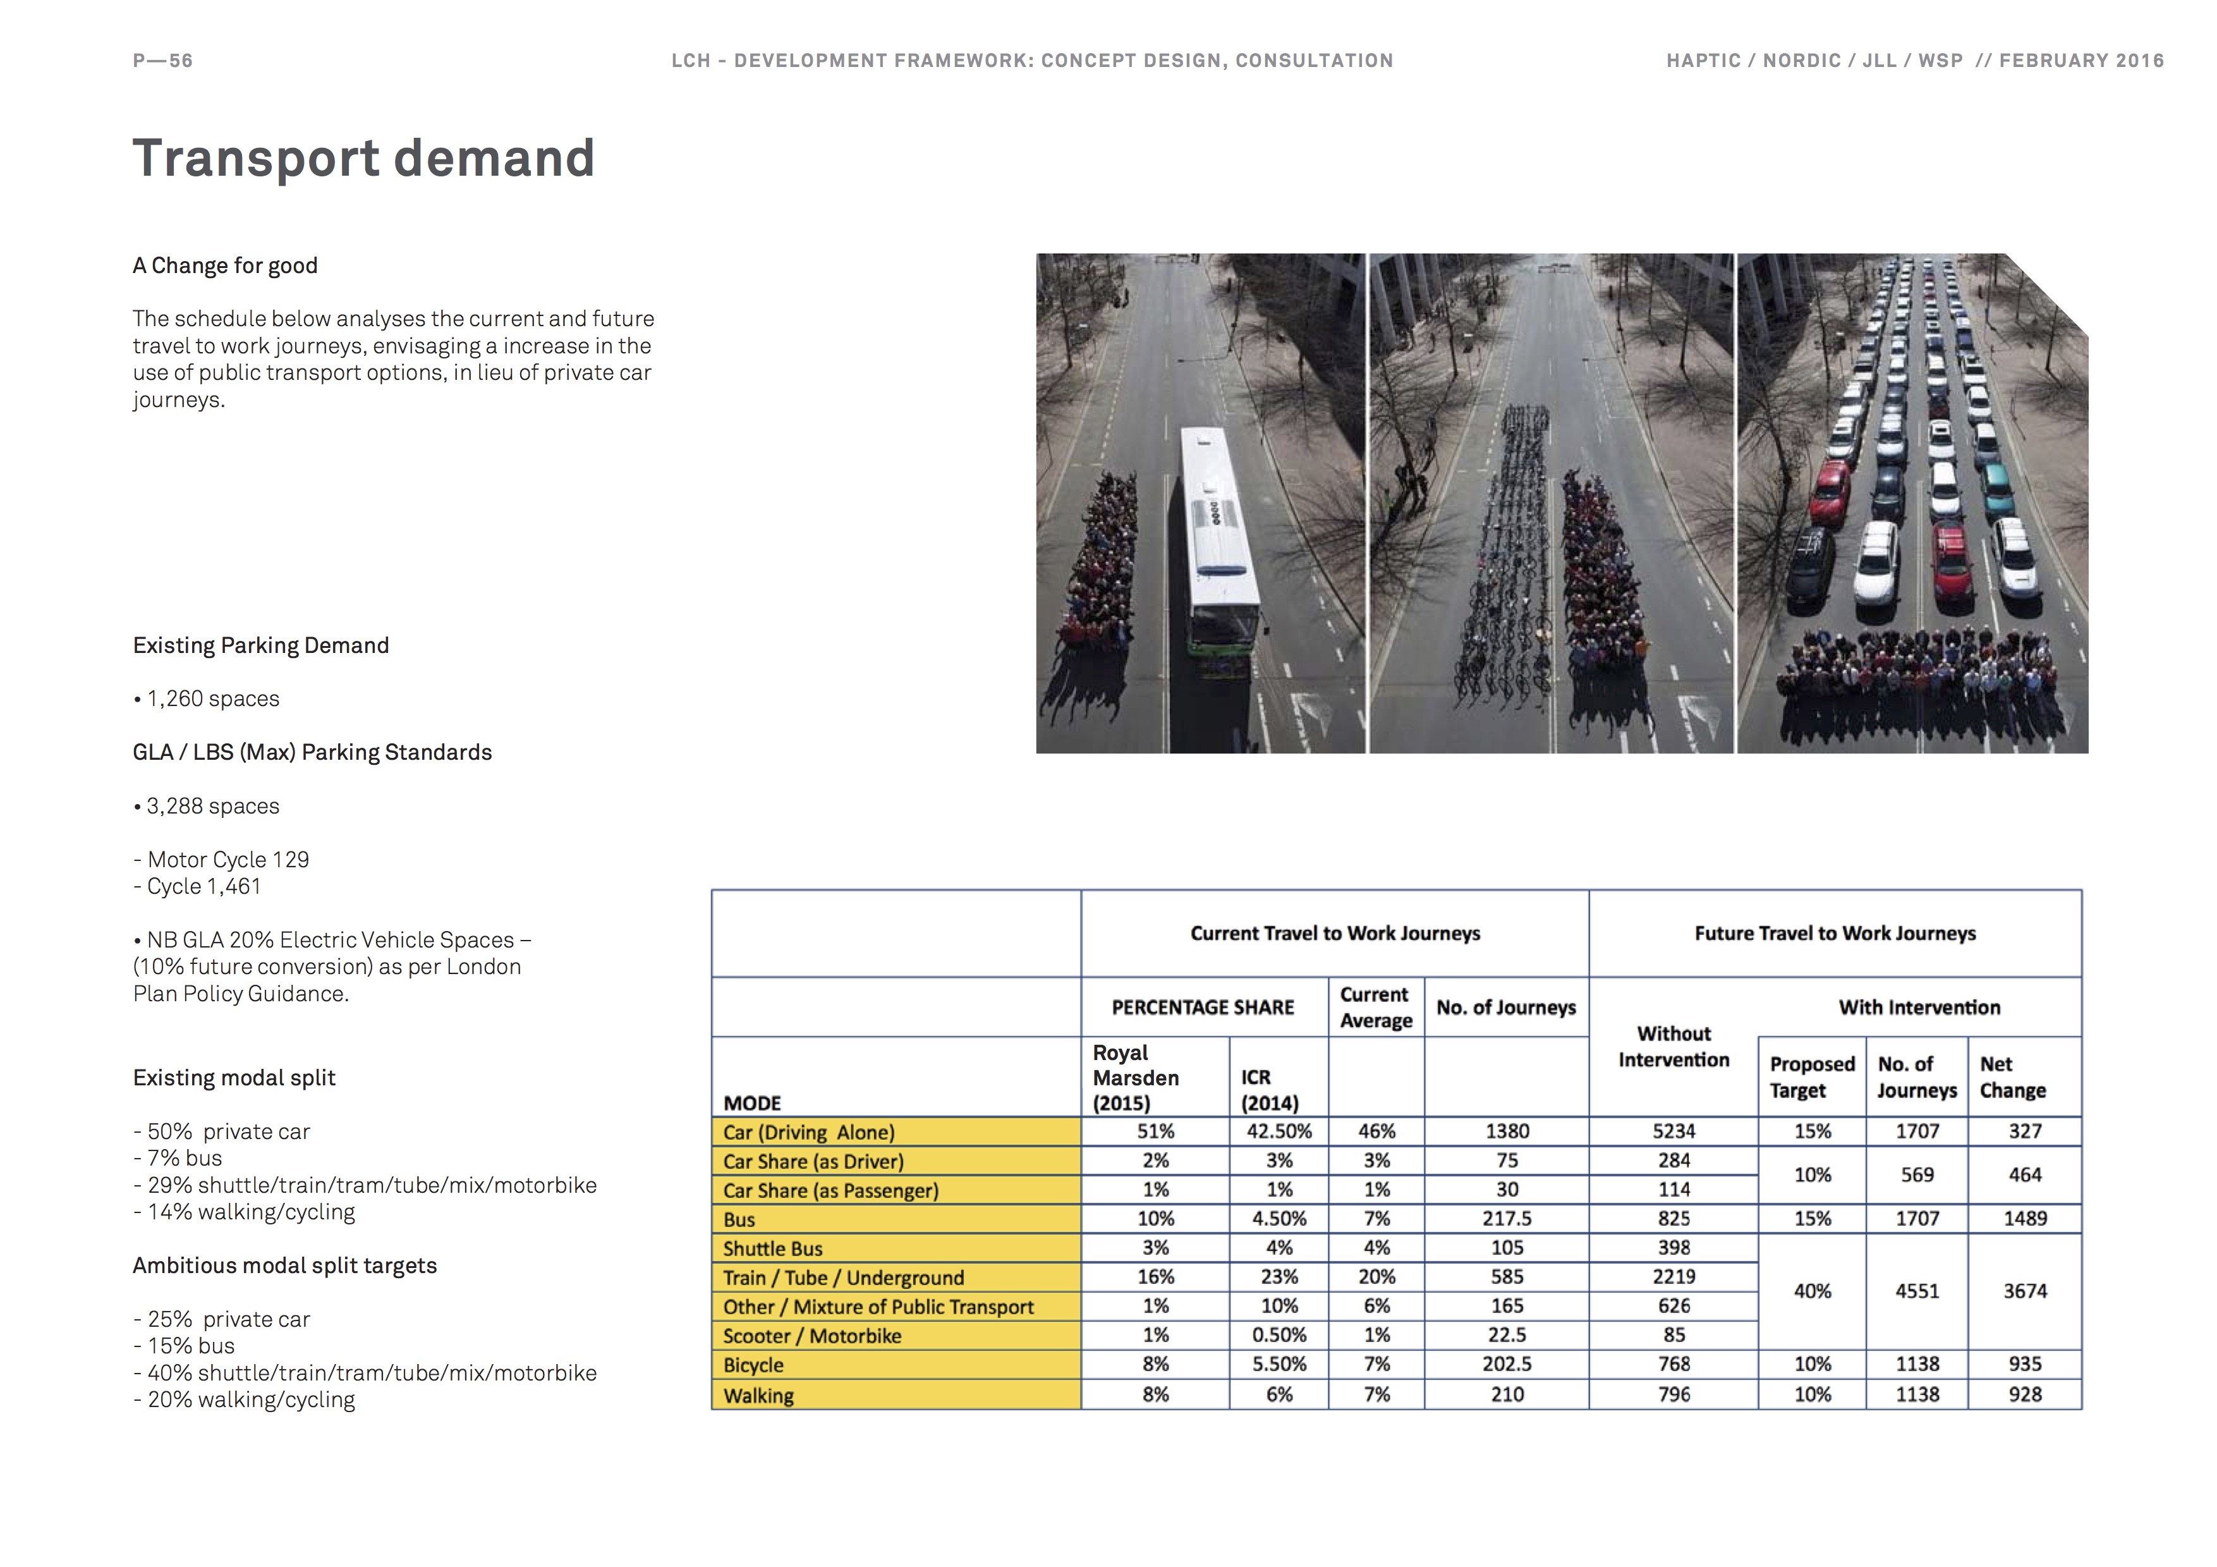
Task: Click the Future Travel to Work Journeys header
Action: tap(1835, 934)
